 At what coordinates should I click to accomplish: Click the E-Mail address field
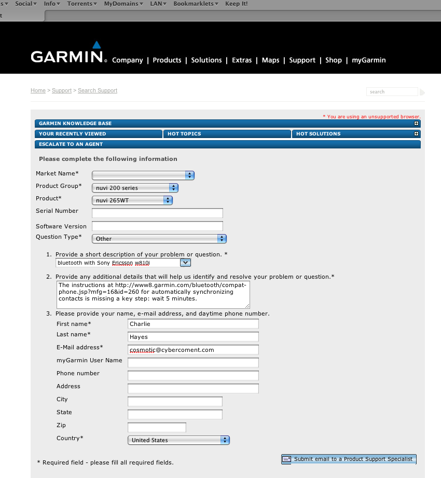coord(193,350)
